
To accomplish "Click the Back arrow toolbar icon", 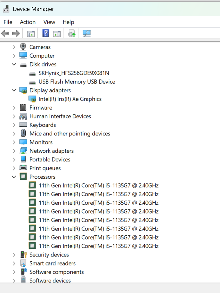I will pyautogui.click(x=5, y=33).
